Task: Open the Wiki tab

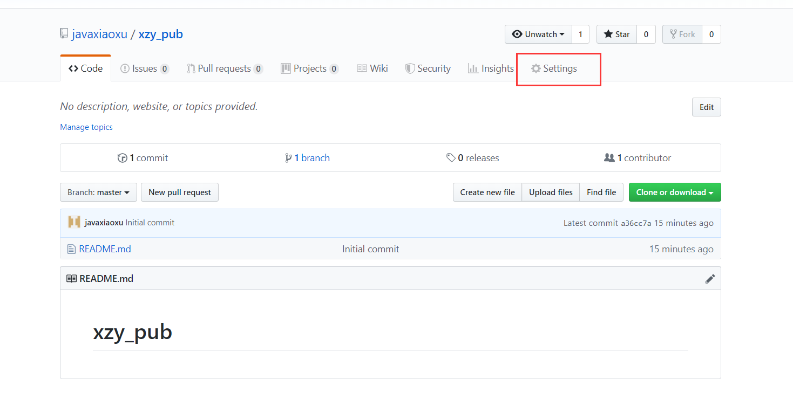Action: 372,68
